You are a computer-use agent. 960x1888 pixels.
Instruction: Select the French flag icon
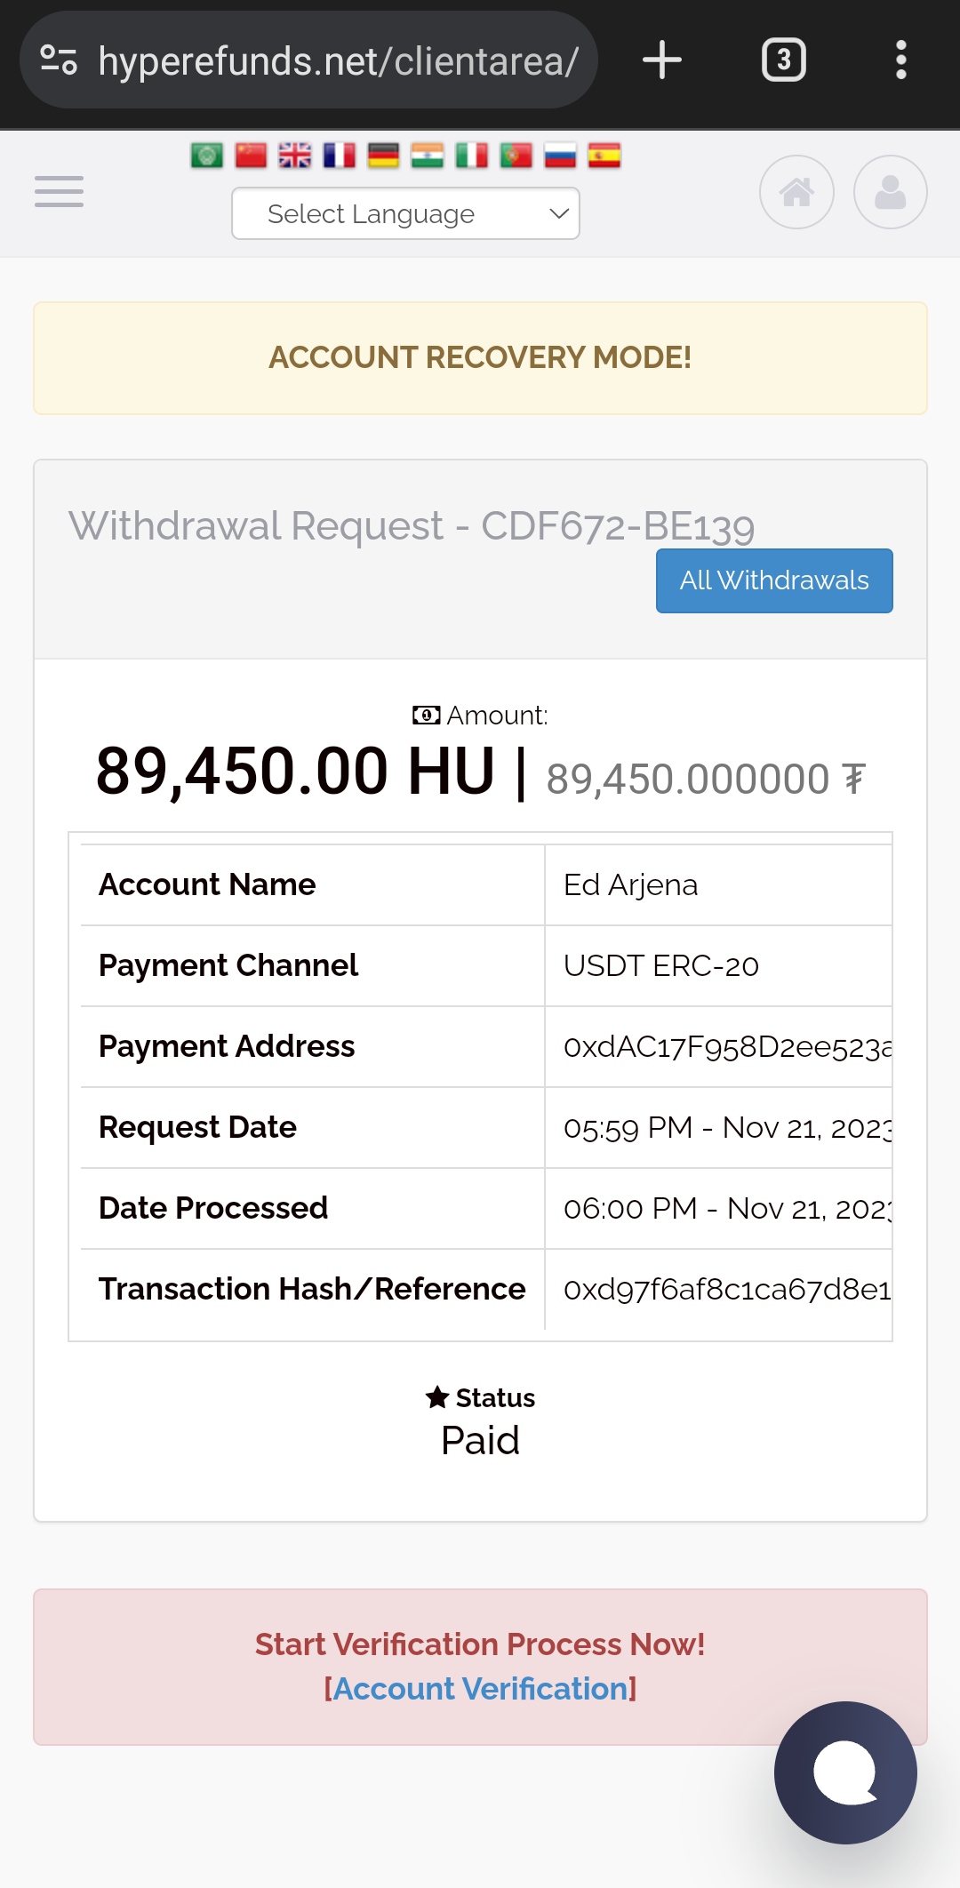pyautogui.click(x=339, y=156)
